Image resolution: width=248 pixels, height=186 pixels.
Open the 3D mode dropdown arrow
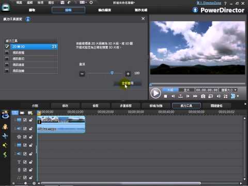click(x=238, y=96)
